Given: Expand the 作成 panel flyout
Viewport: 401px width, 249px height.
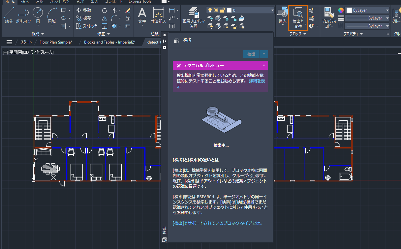Looking at the screenshot, I should pos(37,34).
